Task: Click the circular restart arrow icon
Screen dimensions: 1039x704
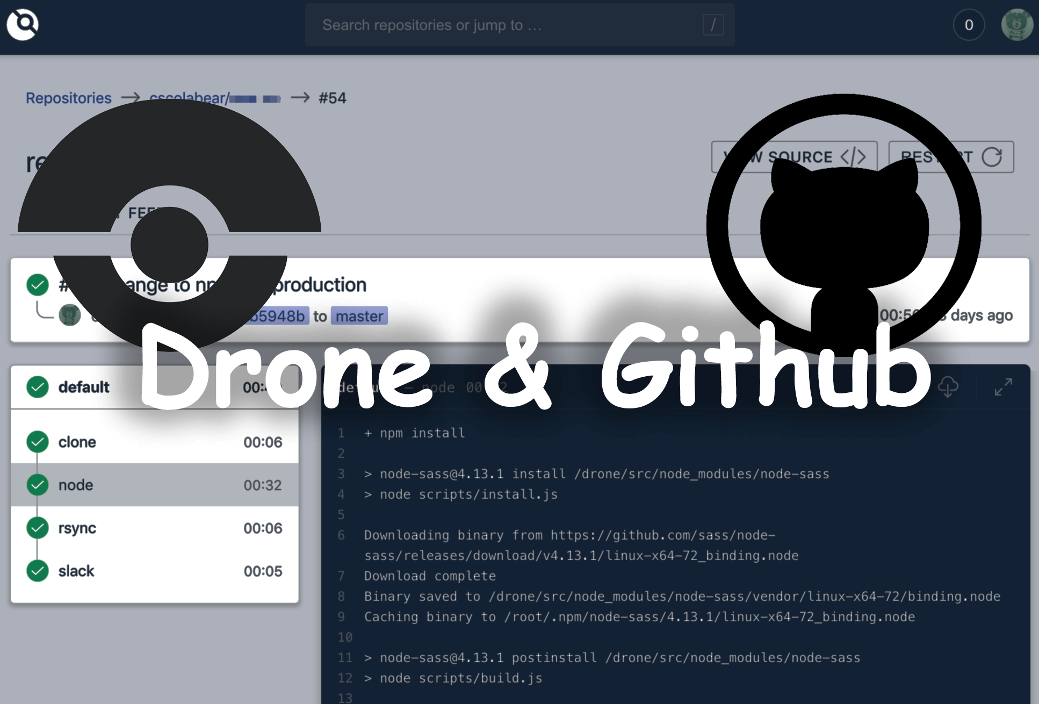Action: [992, 157]
